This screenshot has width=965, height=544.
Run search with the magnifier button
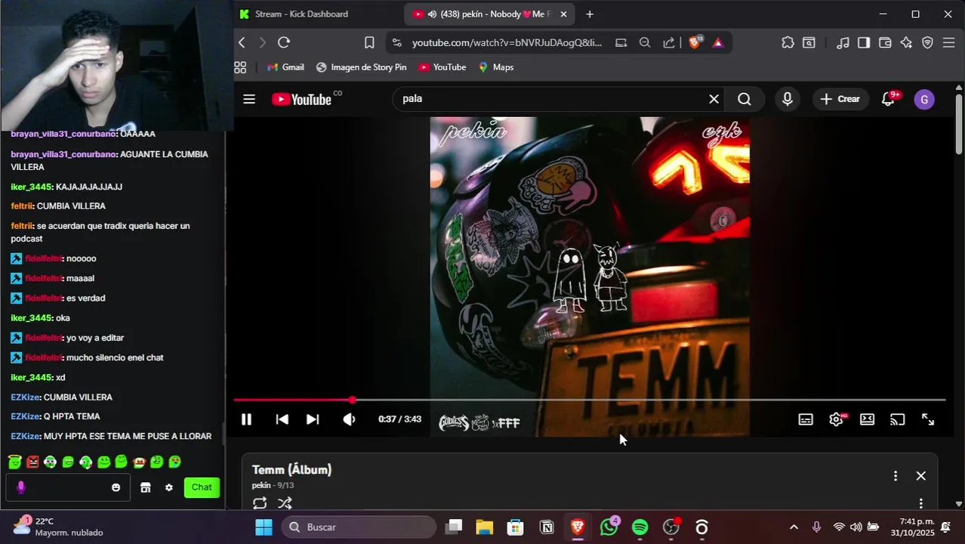tap(745, 99)
